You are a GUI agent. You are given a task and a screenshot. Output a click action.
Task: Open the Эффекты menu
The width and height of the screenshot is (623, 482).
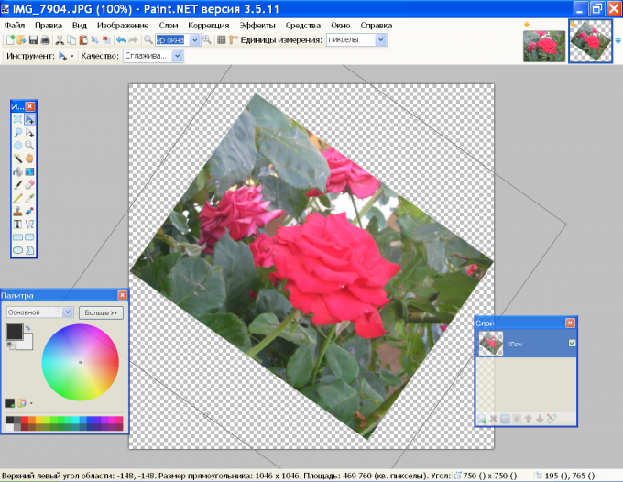tap(257, 26)
